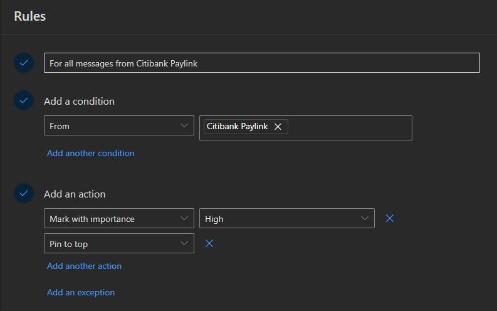Screen dimensions: 497x311
Task: Click the checkmark icon beside Add a condition
Action: coord(24,100)
